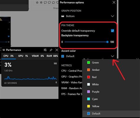The width and height of the screenshot is (140, 118).
Task: Click the red color swatch
Action: click(89, 77)
